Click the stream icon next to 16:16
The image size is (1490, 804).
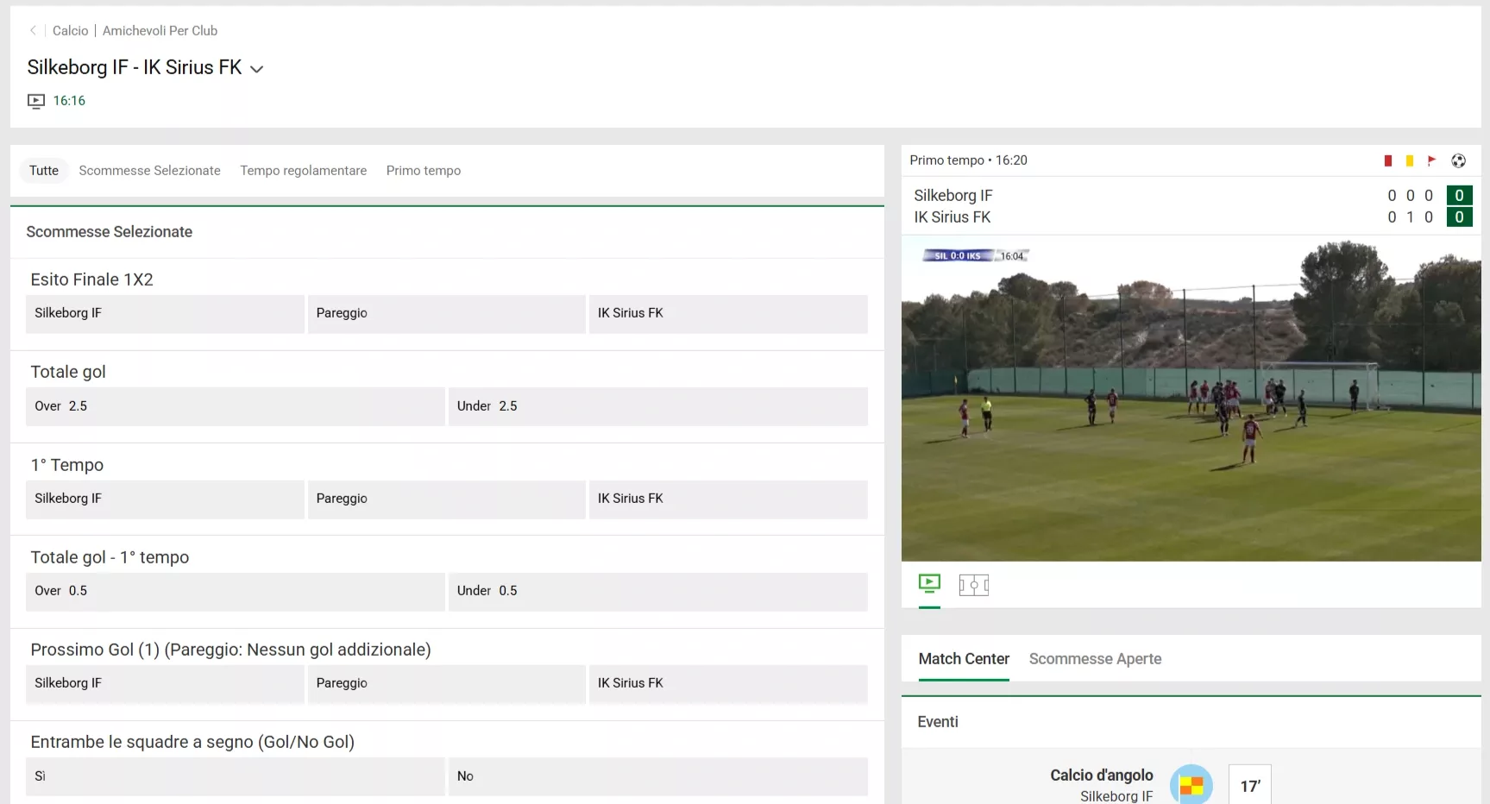35,101
